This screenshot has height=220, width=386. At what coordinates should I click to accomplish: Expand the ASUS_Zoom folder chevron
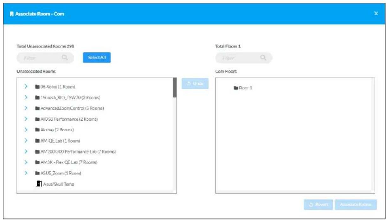point(26,174)
